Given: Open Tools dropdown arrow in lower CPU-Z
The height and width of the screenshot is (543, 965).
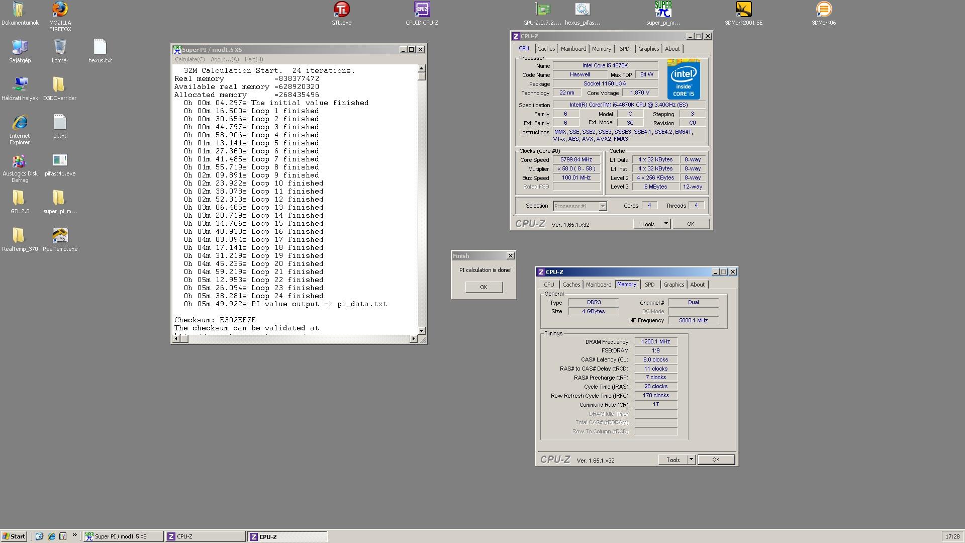Looking at the screenshot, I should 691,460.
